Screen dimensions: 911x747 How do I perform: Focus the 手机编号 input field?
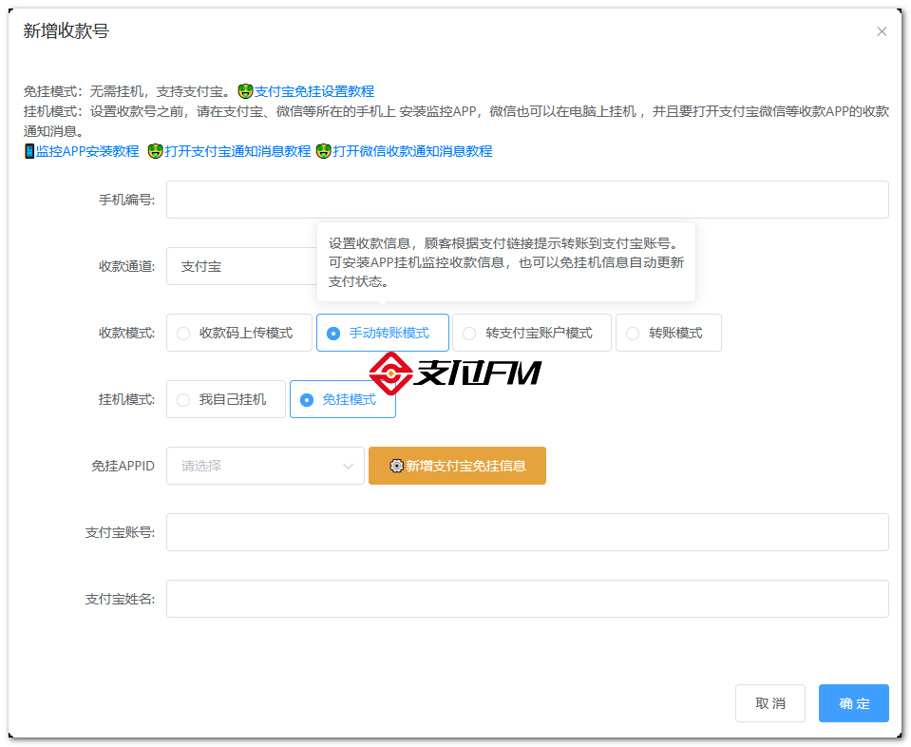[x=527, y=200]
